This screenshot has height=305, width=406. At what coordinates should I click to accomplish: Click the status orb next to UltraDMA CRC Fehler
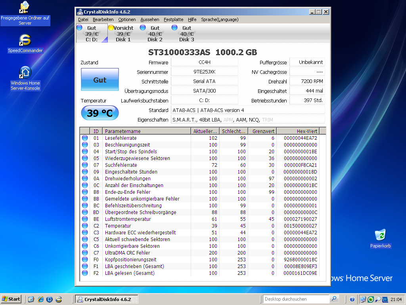[x=84, y=253]
